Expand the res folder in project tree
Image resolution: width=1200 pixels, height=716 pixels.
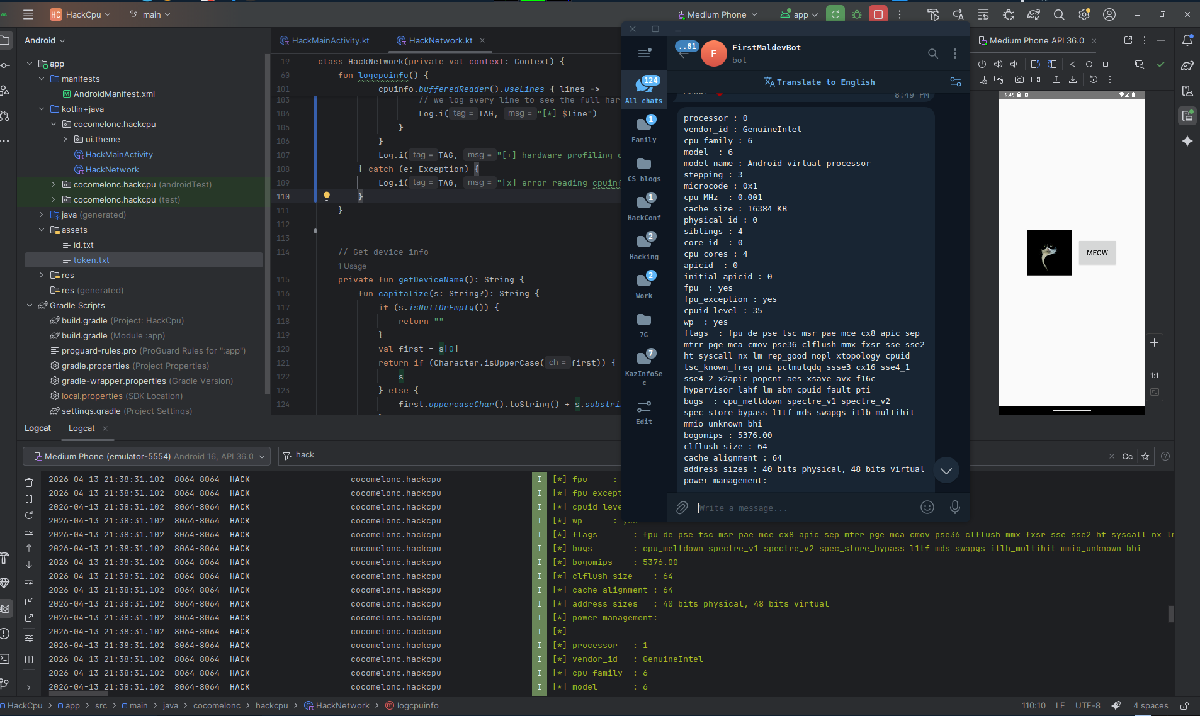[x=42, y=275]
